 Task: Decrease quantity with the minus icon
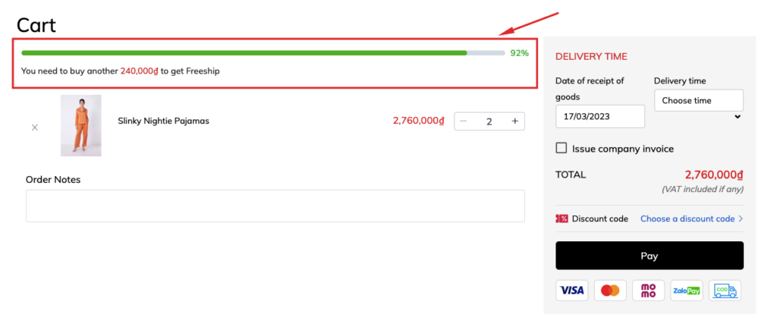tap(464, 121)
